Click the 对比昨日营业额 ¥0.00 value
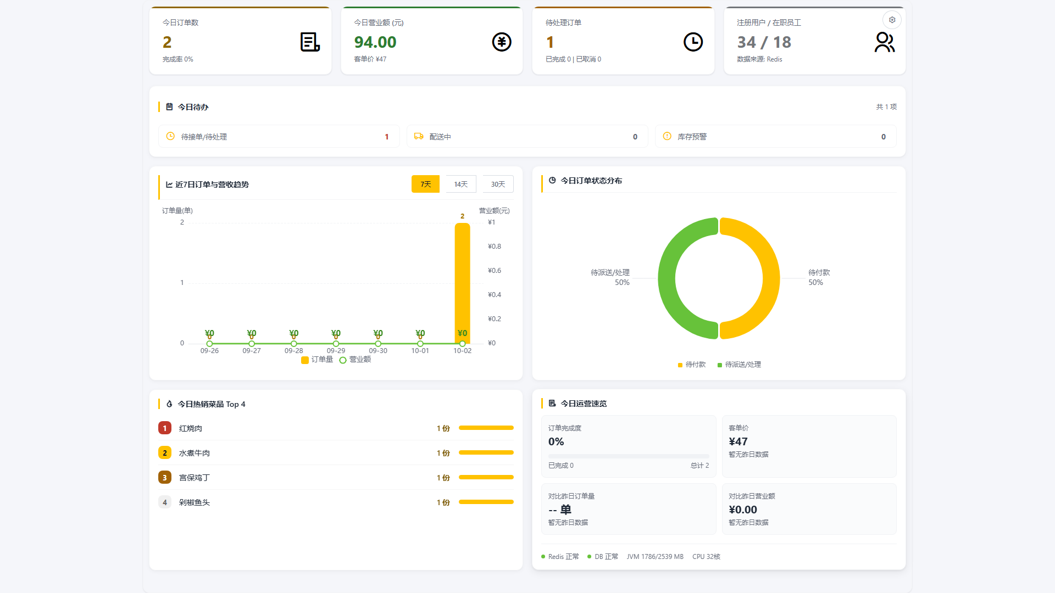The image size is (1055, 593). [743, 510]
